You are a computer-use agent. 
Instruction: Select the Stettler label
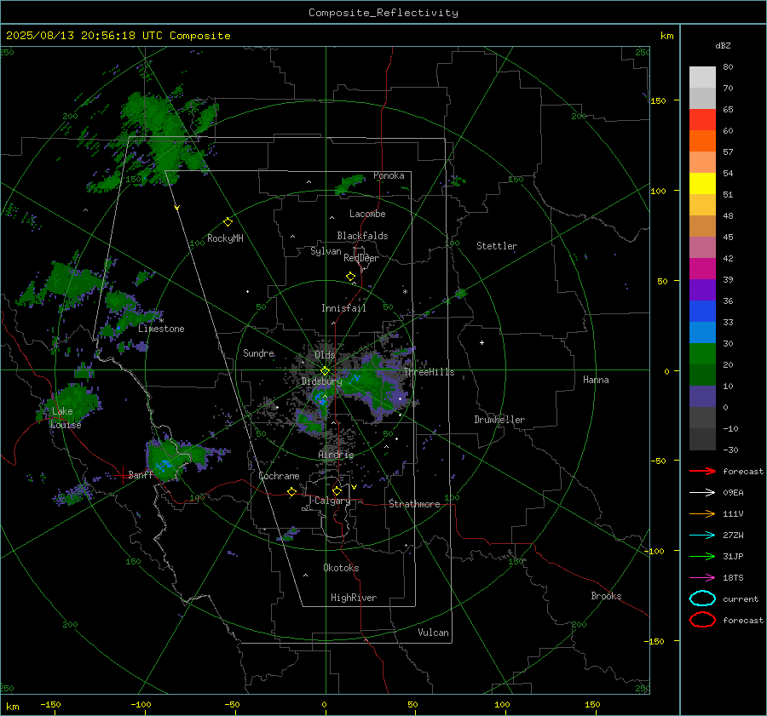[x=497, y=246]
